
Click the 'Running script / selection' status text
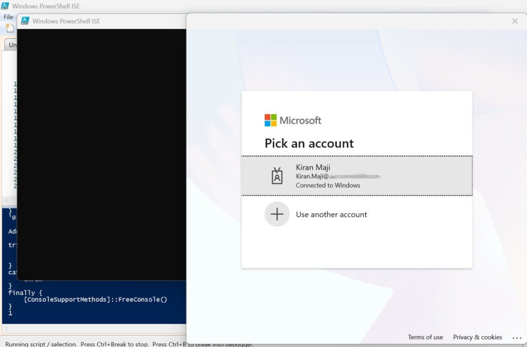coord(41,344)
